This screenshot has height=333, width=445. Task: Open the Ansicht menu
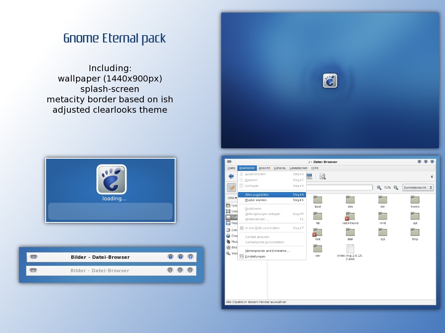[x=264, y=168]
